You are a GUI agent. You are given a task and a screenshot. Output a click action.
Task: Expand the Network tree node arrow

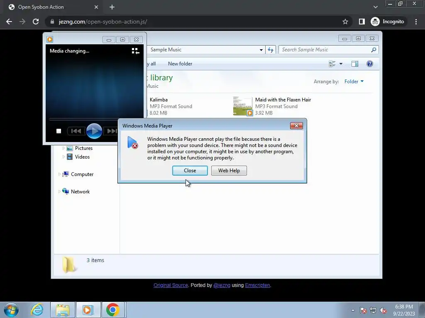(x=59, y=192)
